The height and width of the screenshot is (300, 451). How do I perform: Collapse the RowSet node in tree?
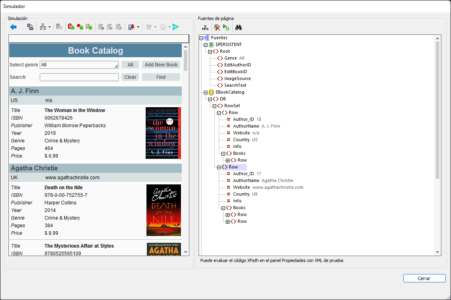click(x=215, y=106)
